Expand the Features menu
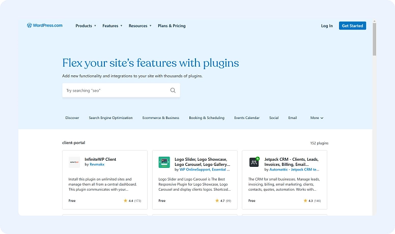Image resolution: width=395 pixels, height=234 pixels. pos(112,26)
